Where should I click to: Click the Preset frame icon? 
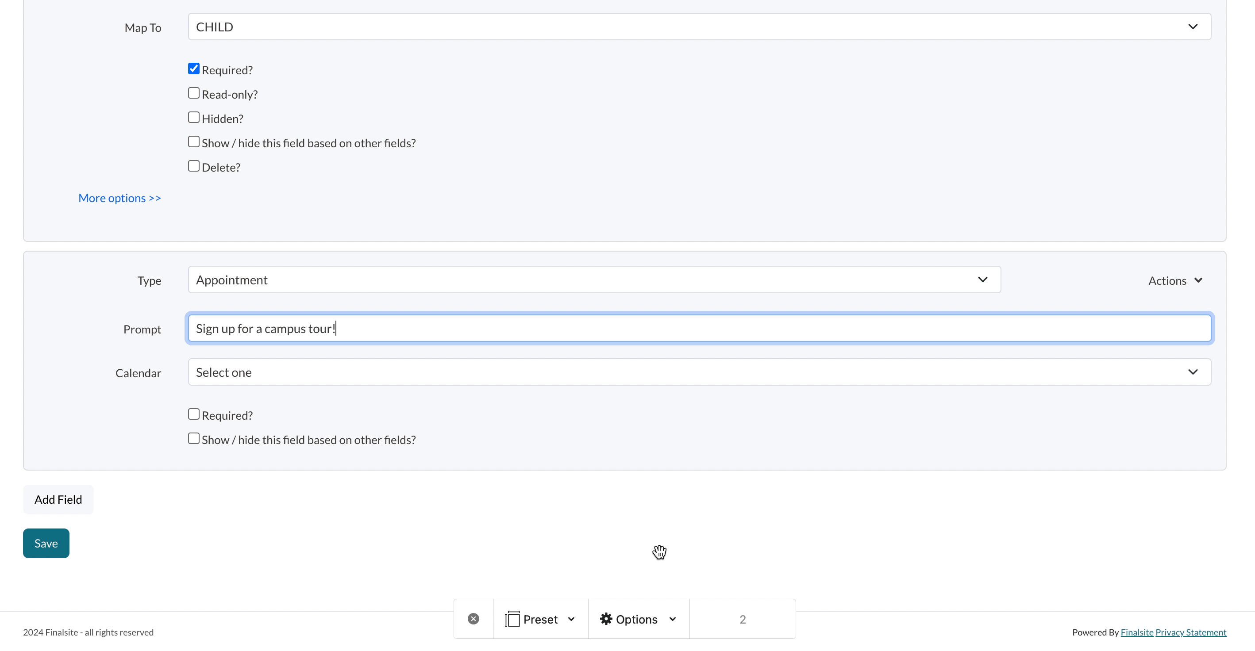(x=512, y=619)
